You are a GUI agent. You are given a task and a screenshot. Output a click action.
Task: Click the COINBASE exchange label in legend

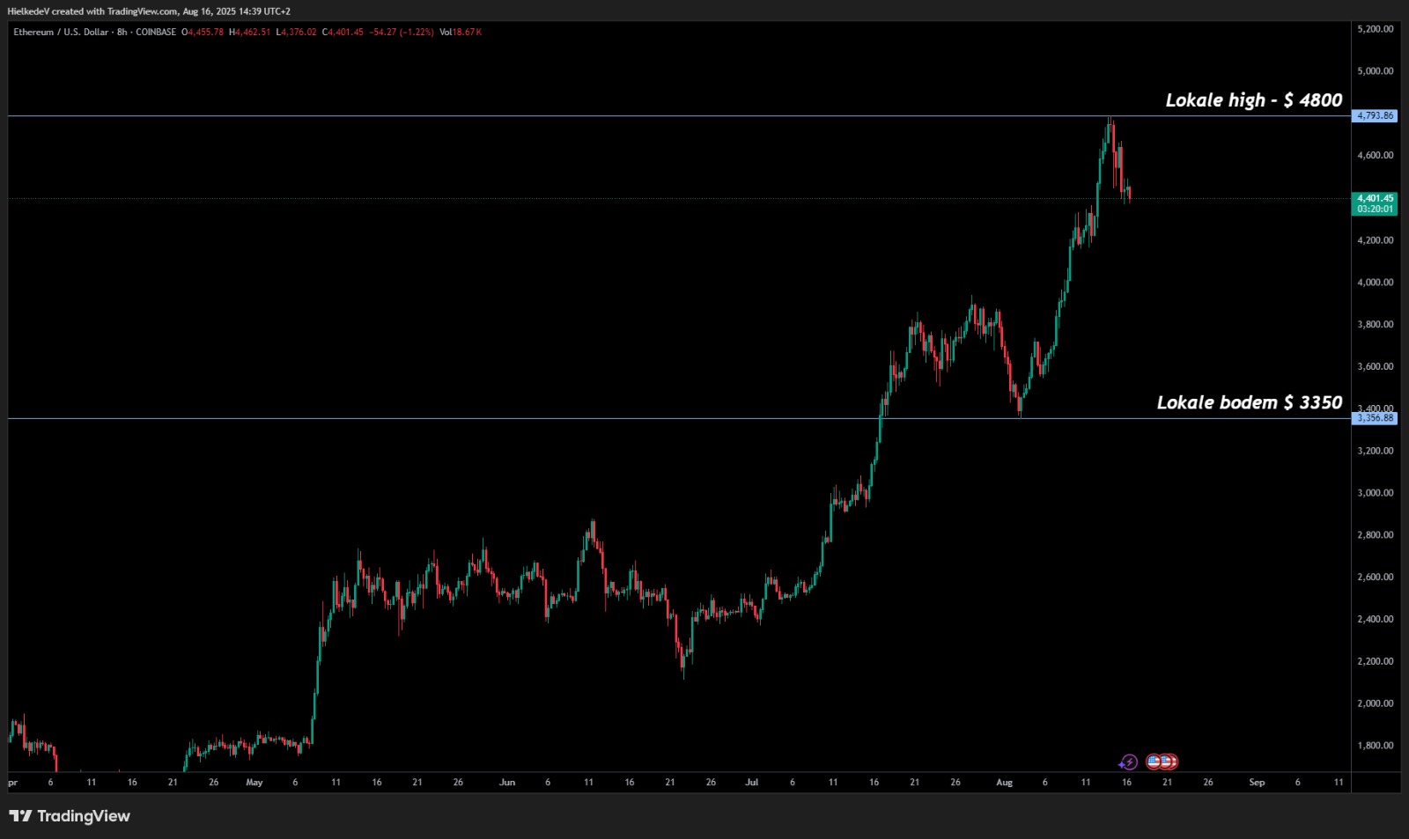(x=156, y=33)
